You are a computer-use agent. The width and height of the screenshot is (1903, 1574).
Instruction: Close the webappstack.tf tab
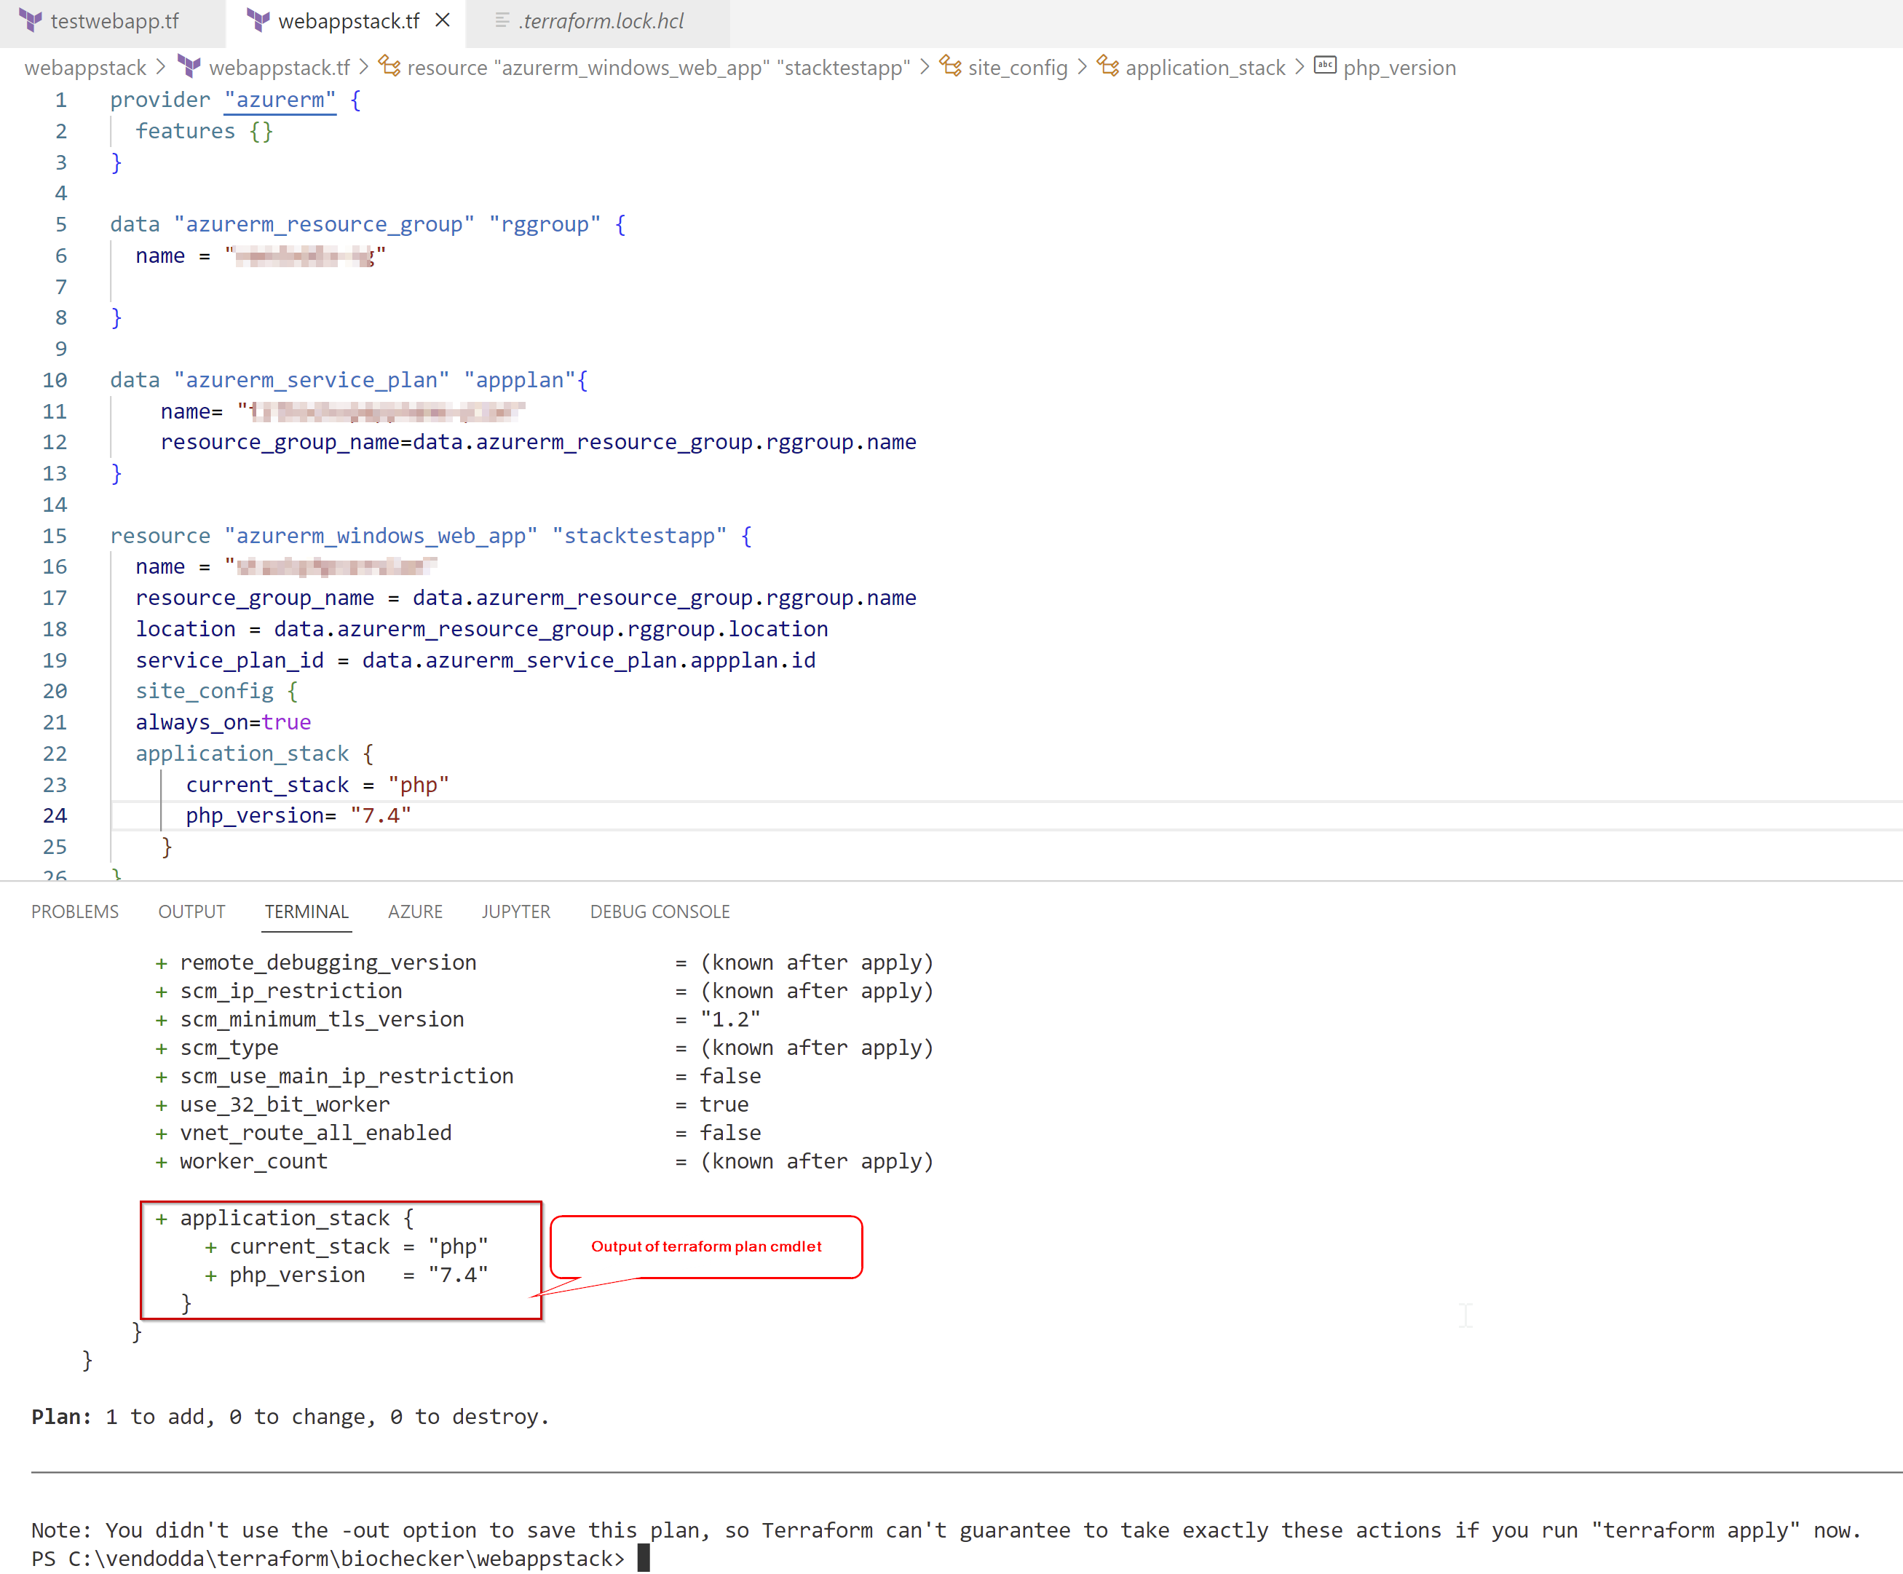(x=442, y=20)
